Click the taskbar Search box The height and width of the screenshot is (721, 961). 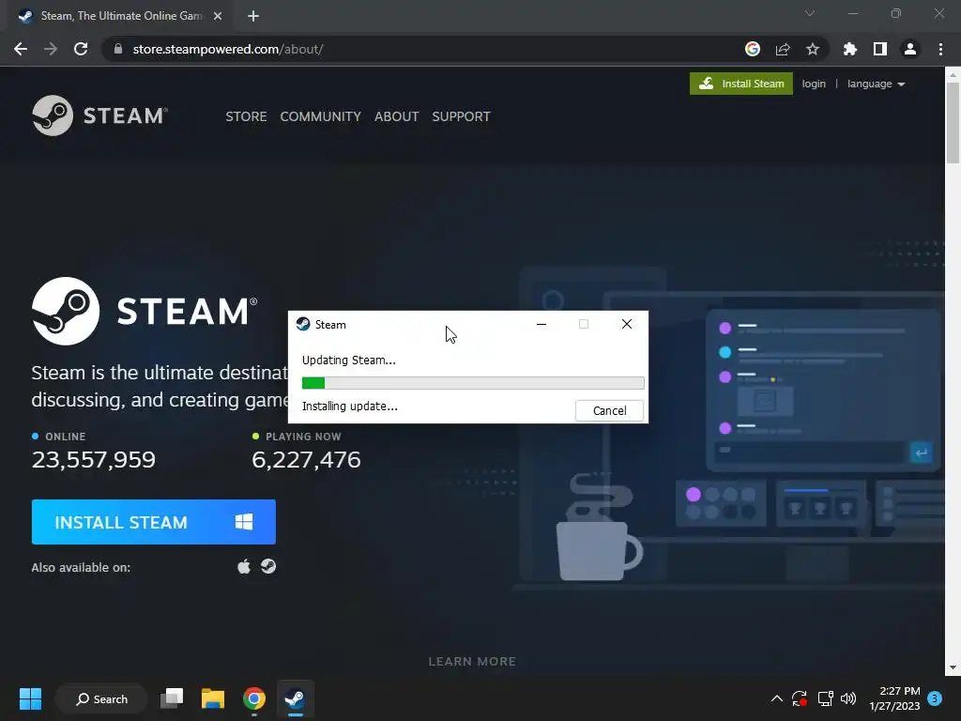tap(101, 698)
